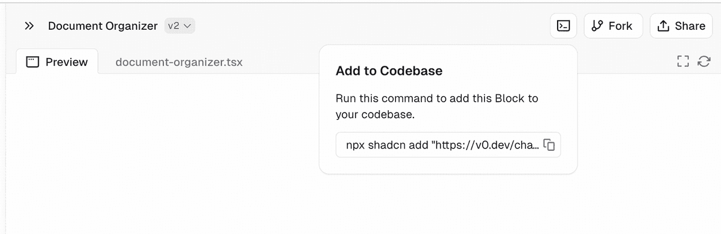Open the preview in fullscreen mode
This screenshot has height=234, width=721.
coord(683,61)
